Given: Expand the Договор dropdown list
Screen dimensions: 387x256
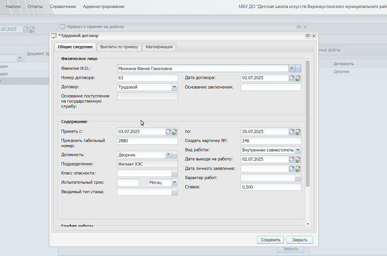Looking at the screenshot, I should click(x=175, y=87).
